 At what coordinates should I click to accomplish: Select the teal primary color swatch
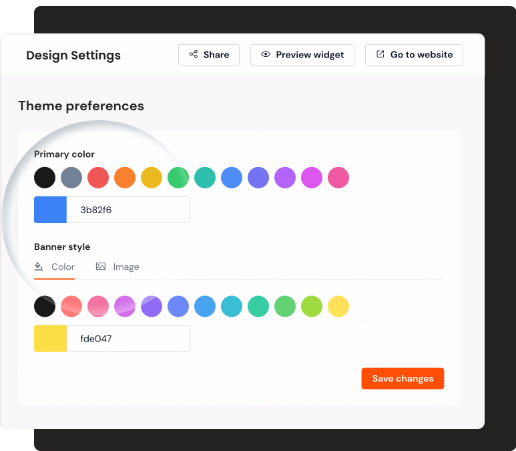pyautogui.click(x=205, y=178)
